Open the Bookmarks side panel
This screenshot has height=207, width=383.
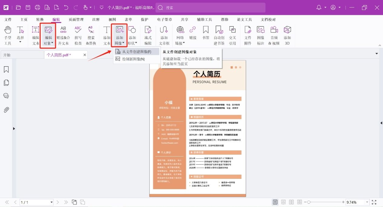[6, 70]
